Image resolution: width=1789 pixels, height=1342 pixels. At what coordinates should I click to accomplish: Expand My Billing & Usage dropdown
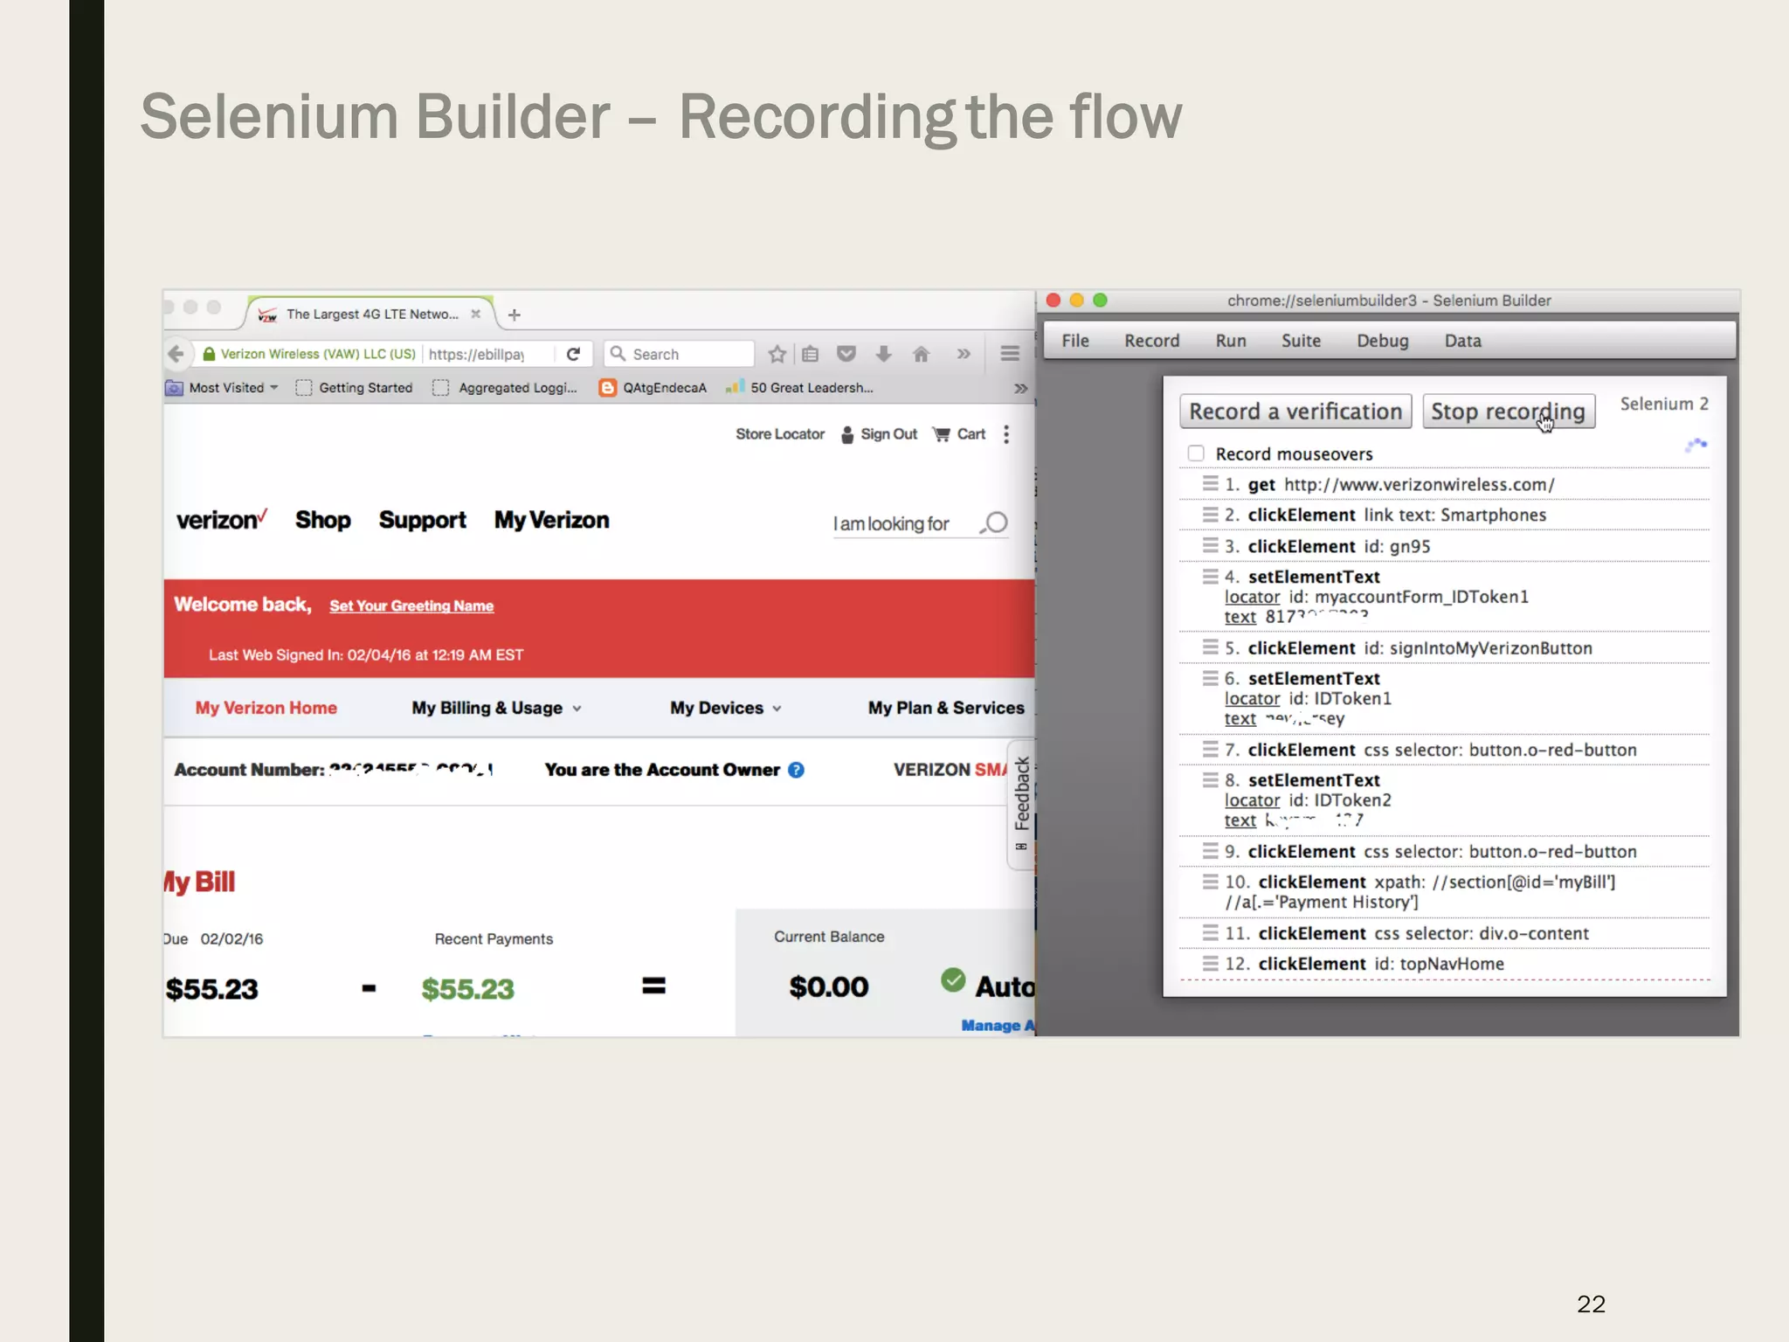click(497, 708)
